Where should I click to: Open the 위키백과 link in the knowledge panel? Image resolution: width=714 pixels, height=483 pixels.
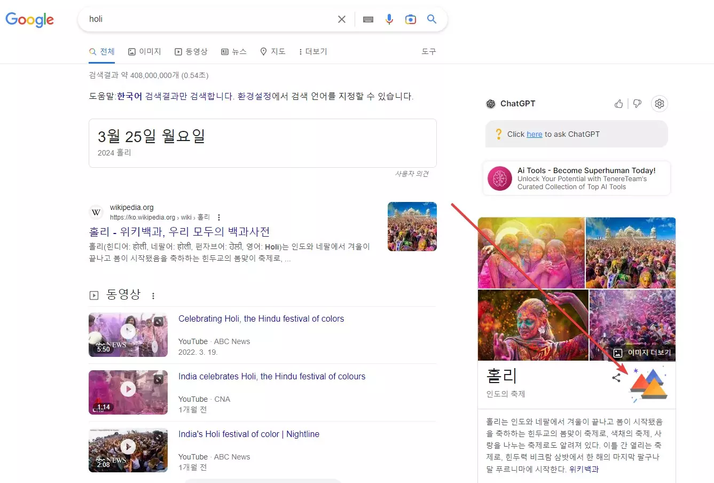point(584,469)
